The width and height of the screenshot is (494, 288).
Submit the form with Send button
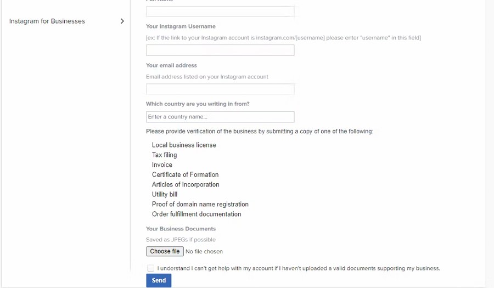click(x=159, y=280)
